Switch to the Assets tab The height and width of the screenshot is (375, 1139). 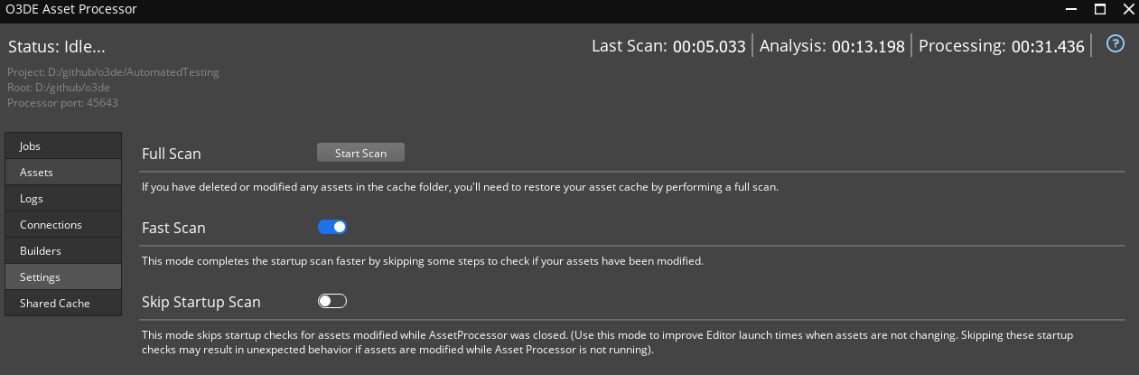63,172
